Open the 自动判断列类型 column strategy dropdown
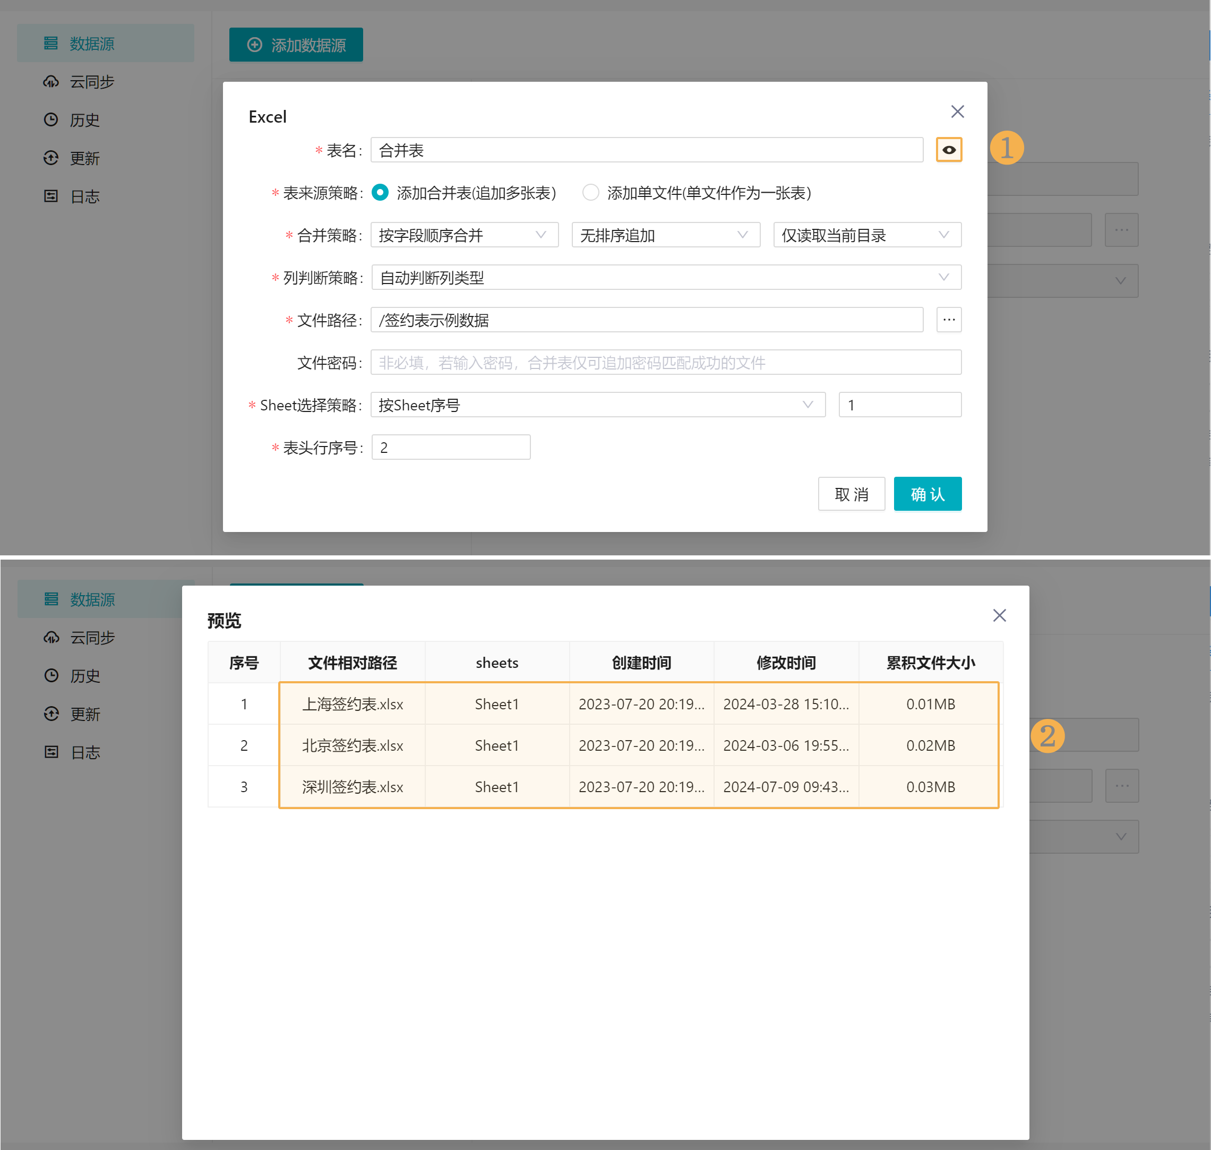 pos(666,277)
